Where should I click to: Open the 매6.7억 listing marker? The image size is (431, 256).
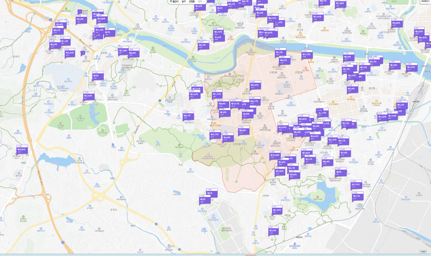point(58,30)
